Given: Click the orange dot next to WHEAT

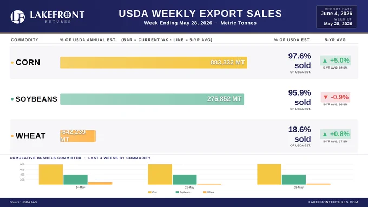Looking at the screenshot, I should [12, 136].
